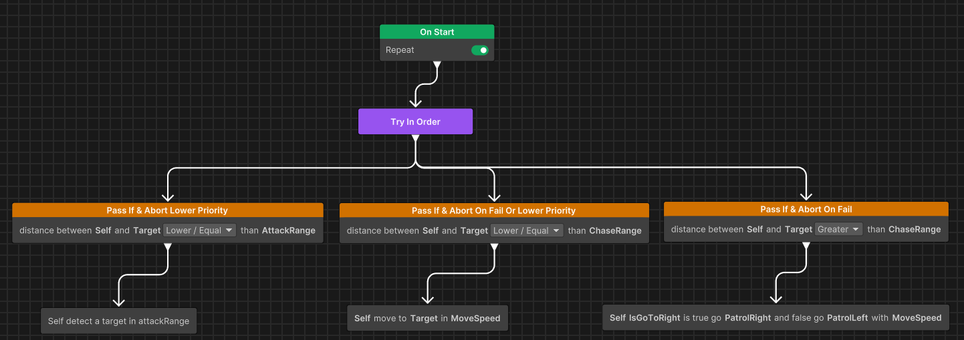Click the output port below Try In Order
The height and width of the screenshot is (340, 964).
click(x=415, y=139)
